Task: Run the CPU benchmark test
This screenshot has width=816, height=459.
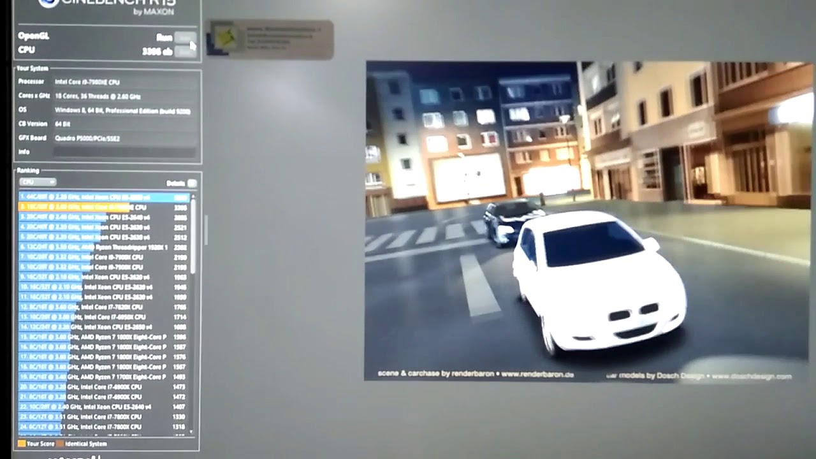Action: pos(185,51)
